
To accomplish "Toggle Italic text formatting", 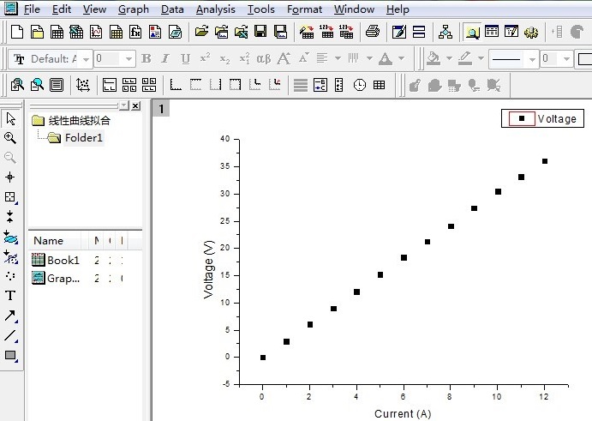I will tap(165, 58).
